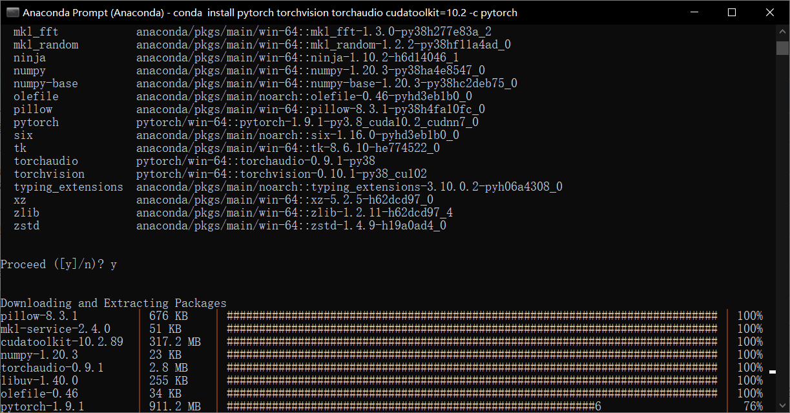This screenshot has height=413, width=790.
Task: Click the ninja-1.10.2 package path
Action: pos(298,58)
